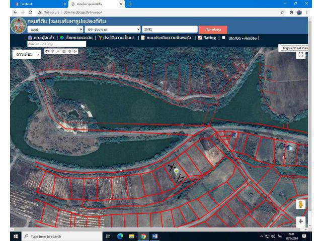
Task: Open the district dropdown showing 04 - ชัยบาดาล
Action: pos(113,30)
